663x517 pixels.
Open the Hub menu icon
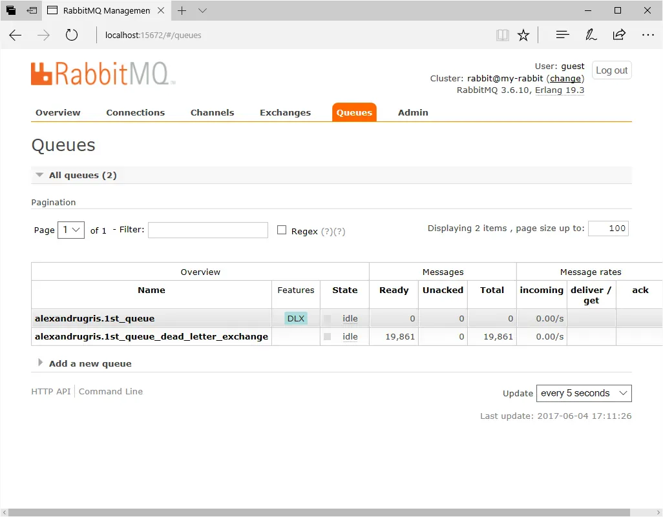click(562, 35)
